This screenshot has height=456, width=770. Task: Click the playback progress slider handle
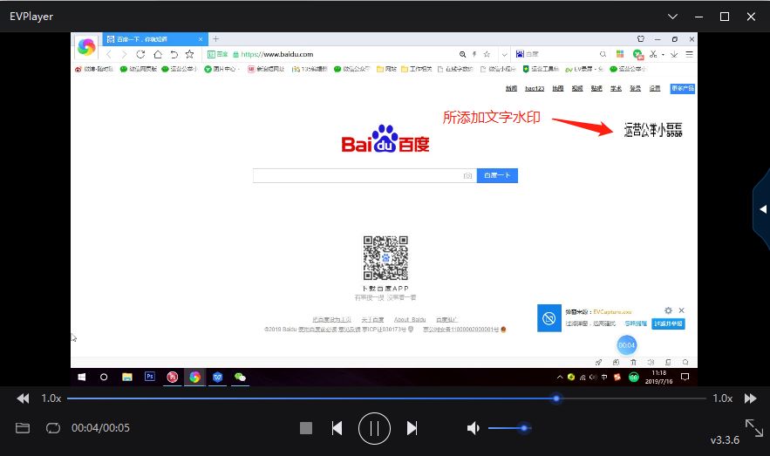pyautogui.click(x=555, y=398)
